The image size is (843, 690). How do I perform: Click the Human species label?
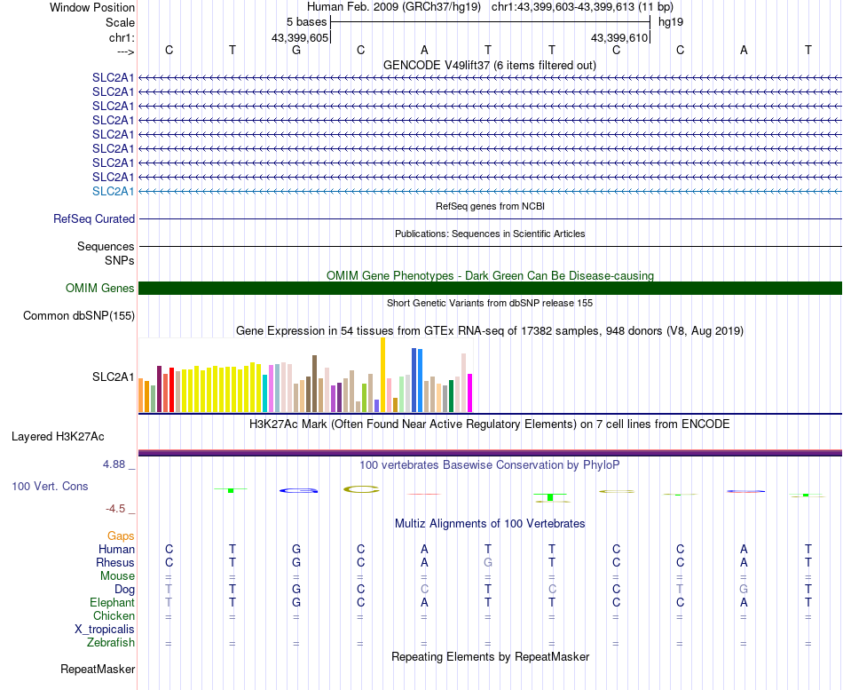pos(116,549)
